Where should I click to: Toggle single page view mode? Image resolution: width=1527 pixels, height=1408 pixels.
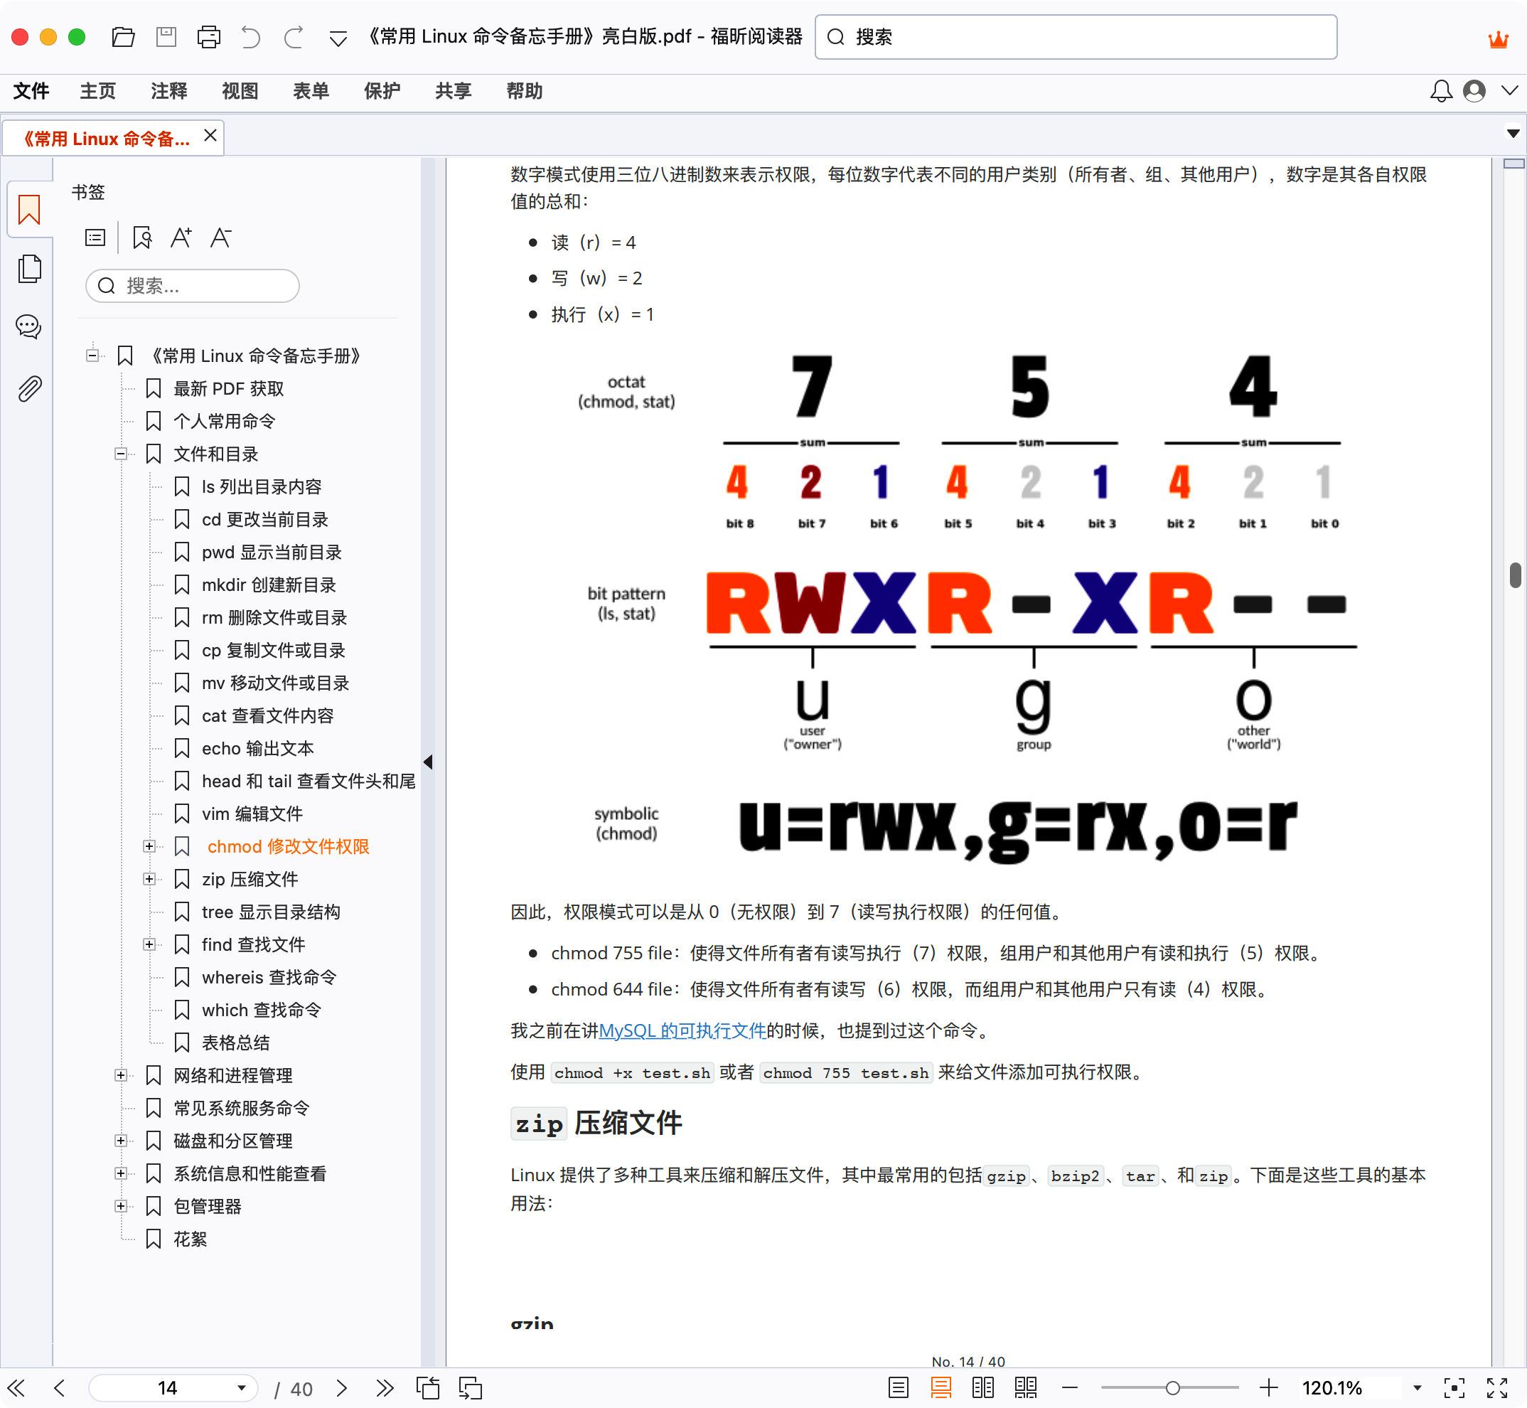pos(899,1388)
